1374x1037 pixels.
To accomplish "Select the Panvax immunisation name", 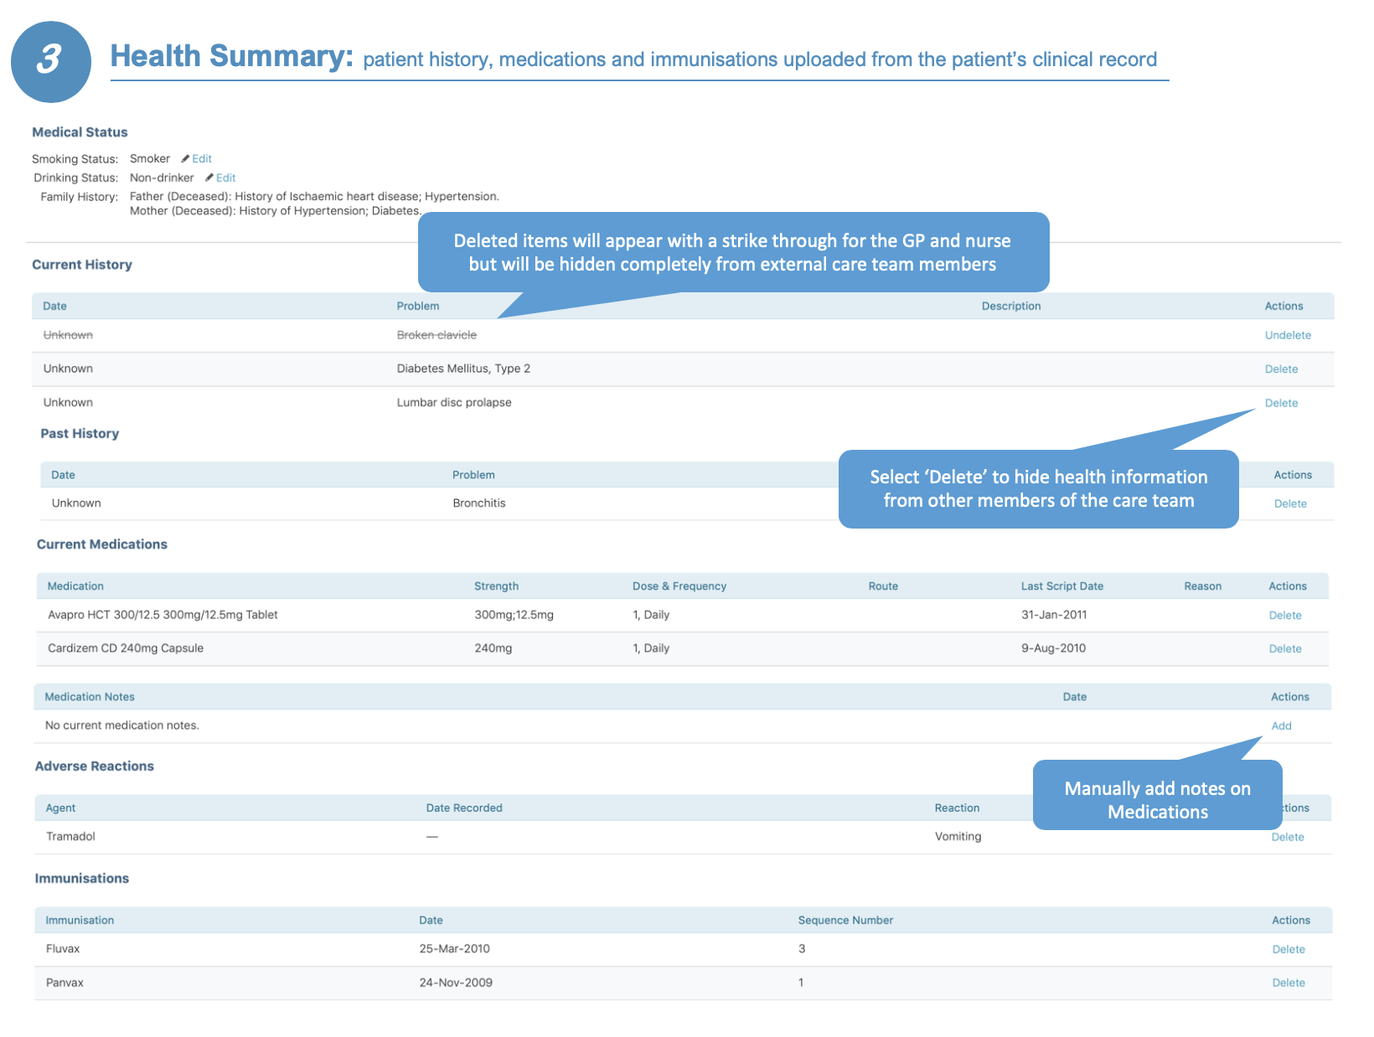I will (65, 982).
